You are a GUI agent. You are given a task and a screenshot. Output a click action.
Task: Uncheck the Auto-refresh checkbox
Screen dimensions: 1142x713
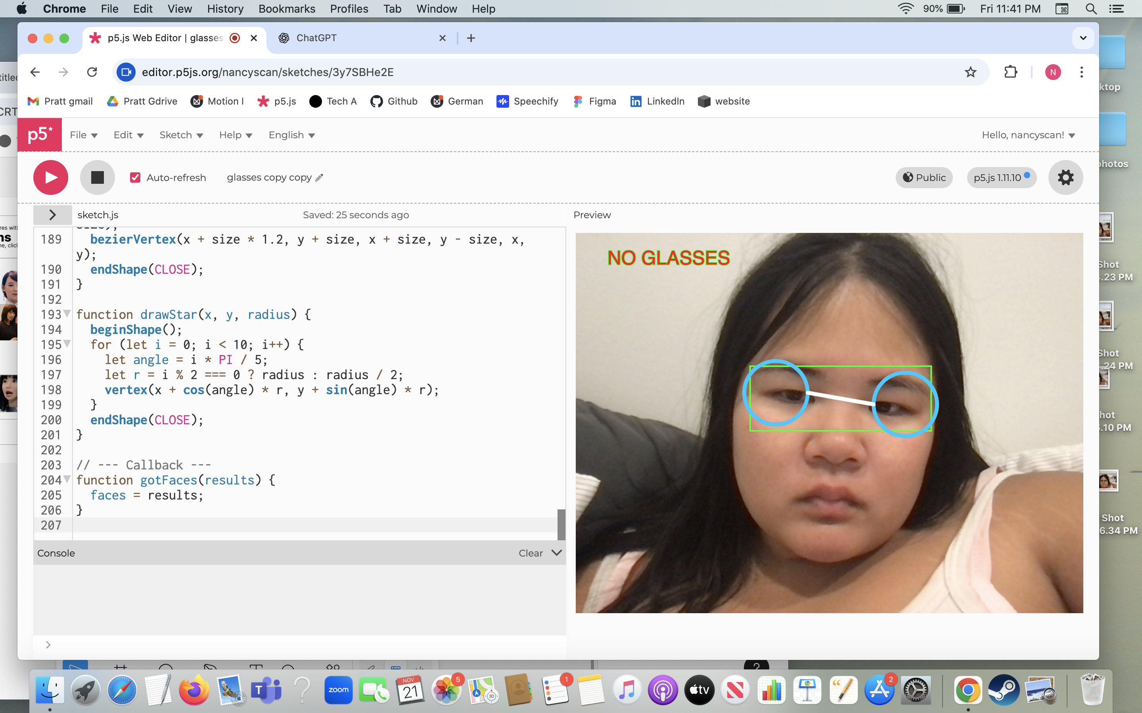click(136, 178)
